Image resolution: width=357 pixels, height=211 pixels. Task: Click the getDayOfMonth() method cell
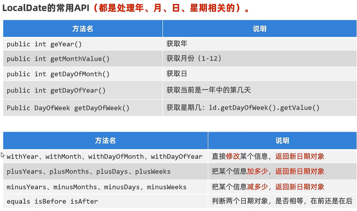tap(58, 74)
